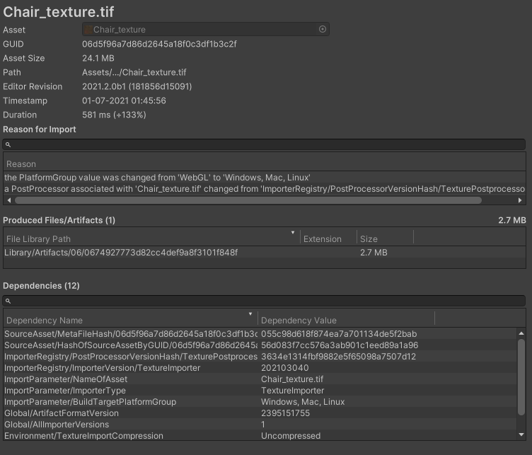Toggle sort arrow on File Library Path column
This screenshot has width=532, height=455.
coord(293,233)
